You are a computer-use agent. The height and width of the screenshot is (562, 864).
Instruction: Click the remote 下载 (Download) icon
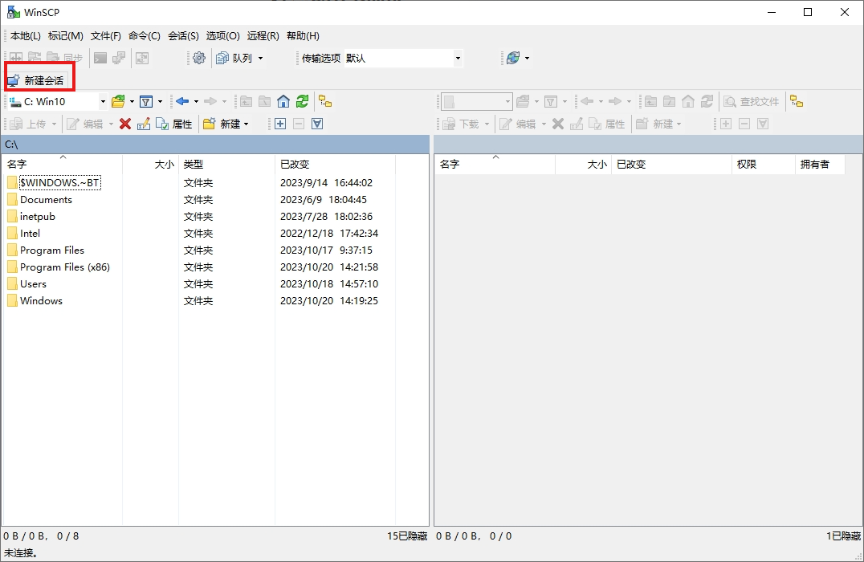pos(461,124)
